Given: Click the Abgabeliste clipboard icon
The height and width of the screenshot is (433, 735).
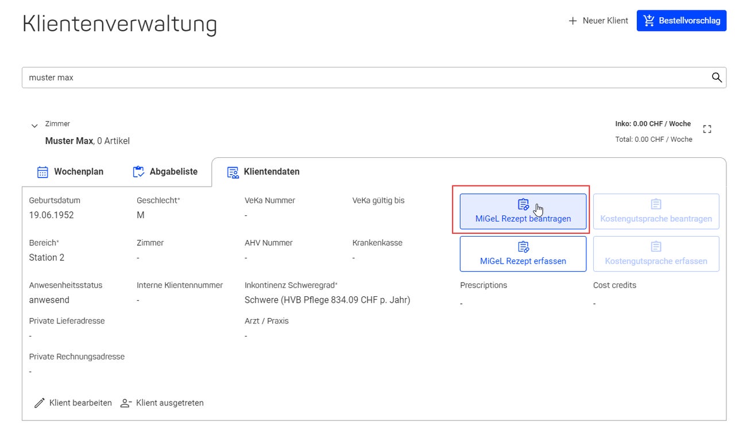Looking at the screenshot, I should (x=138, y=172).
